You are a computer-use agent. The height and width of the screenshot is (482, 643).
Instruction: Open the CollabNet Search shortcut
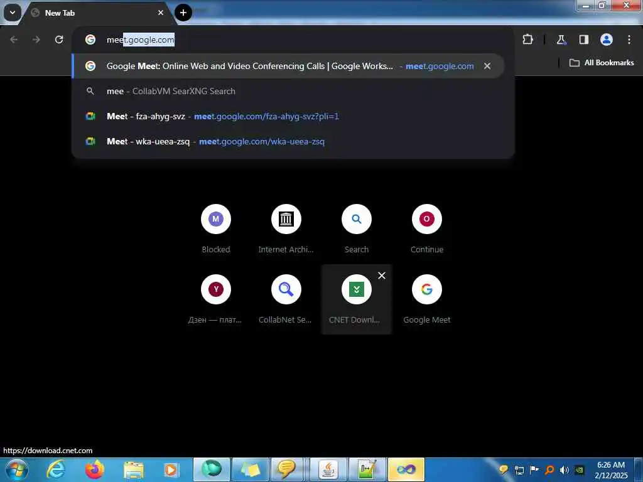point(286,300)
